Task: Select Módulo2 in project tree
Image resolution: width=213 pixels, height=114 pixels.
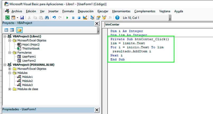Action: point(27,81)
